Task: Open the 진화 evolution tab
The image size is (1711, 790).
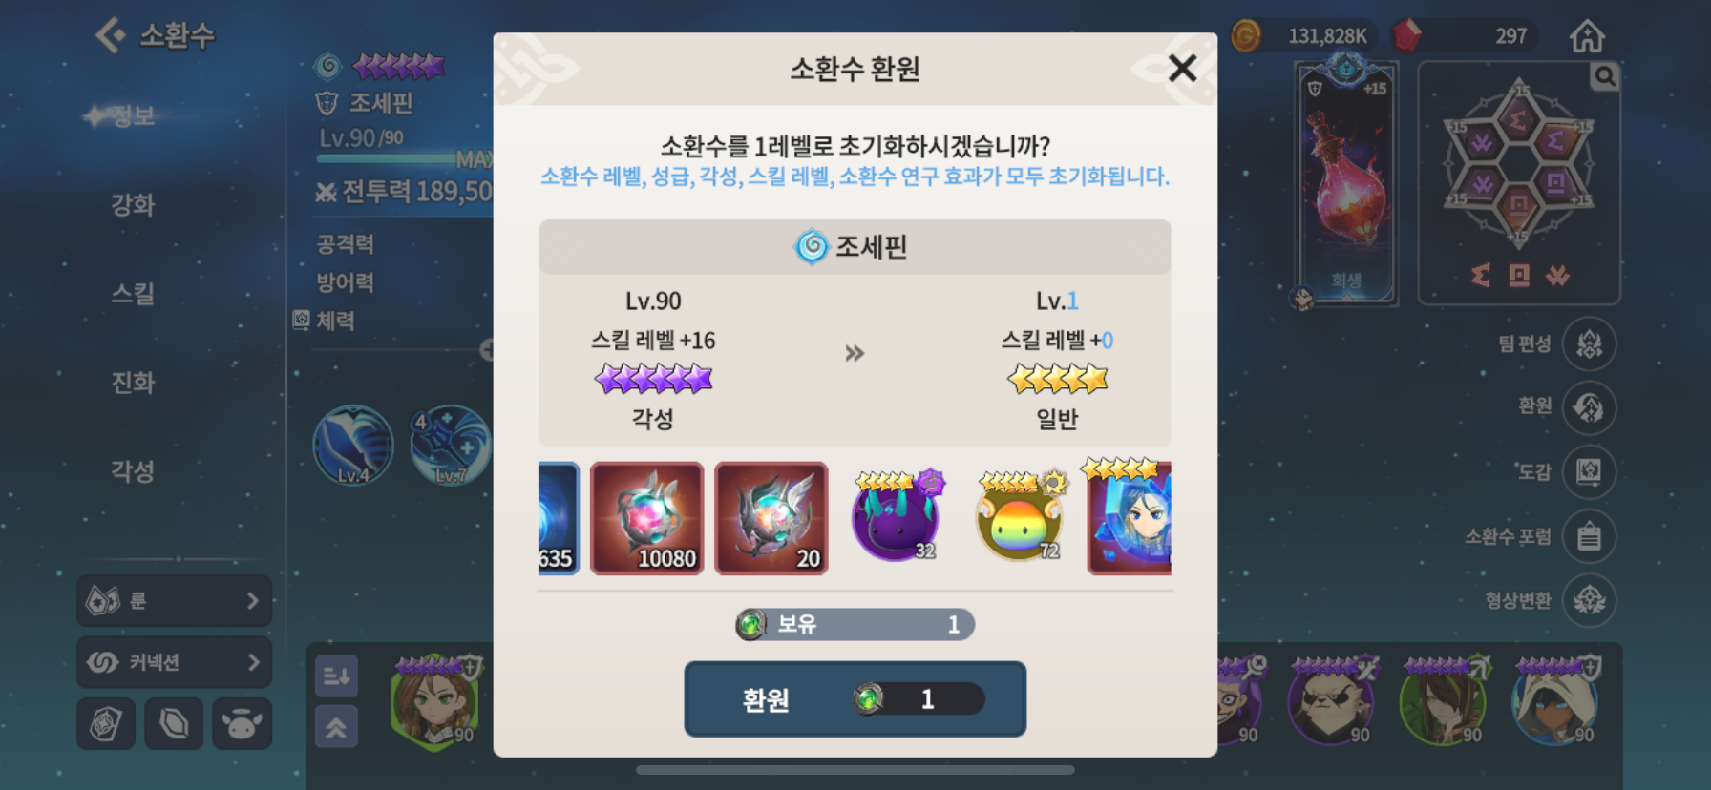Action: tap(133, 383)
